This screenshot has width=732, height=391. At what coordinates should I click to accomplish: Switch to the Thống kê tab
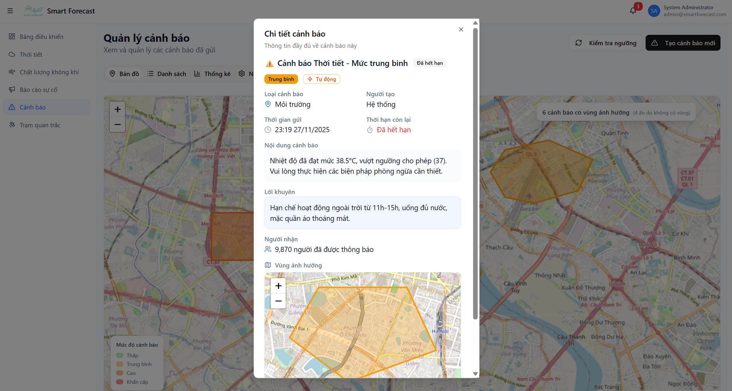click(213, 74)
